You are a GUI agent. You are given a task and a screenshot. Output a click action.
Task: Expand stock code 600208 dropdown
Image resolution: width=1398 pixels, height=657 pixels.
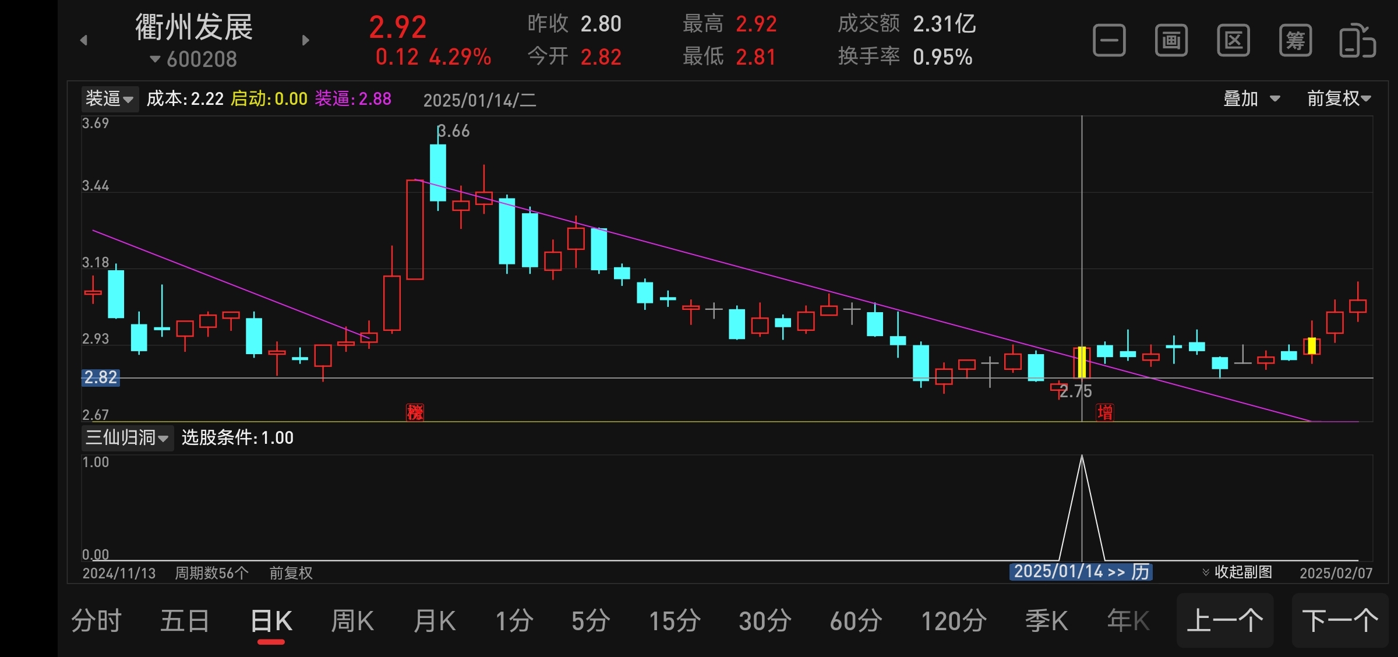(x=194, y=59)
